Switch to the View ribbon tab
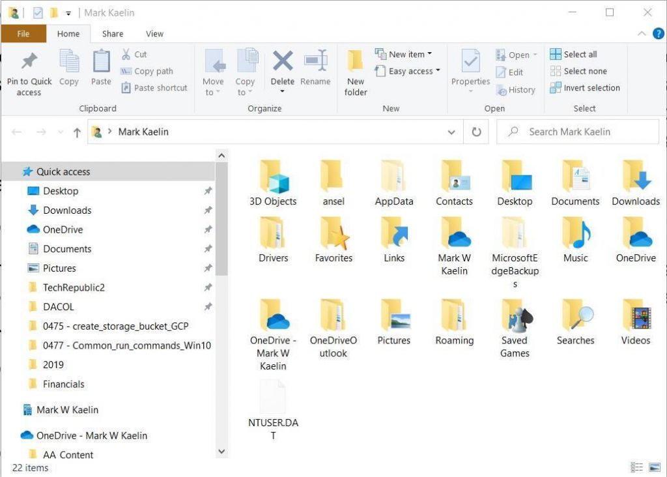 [x=154, y=33]
